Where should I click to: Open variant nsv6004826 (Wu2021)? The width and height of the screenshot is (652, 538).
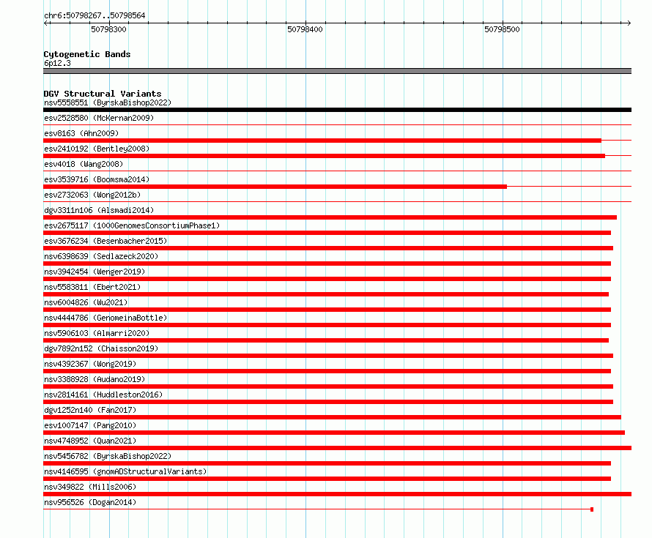pos(86,302)
